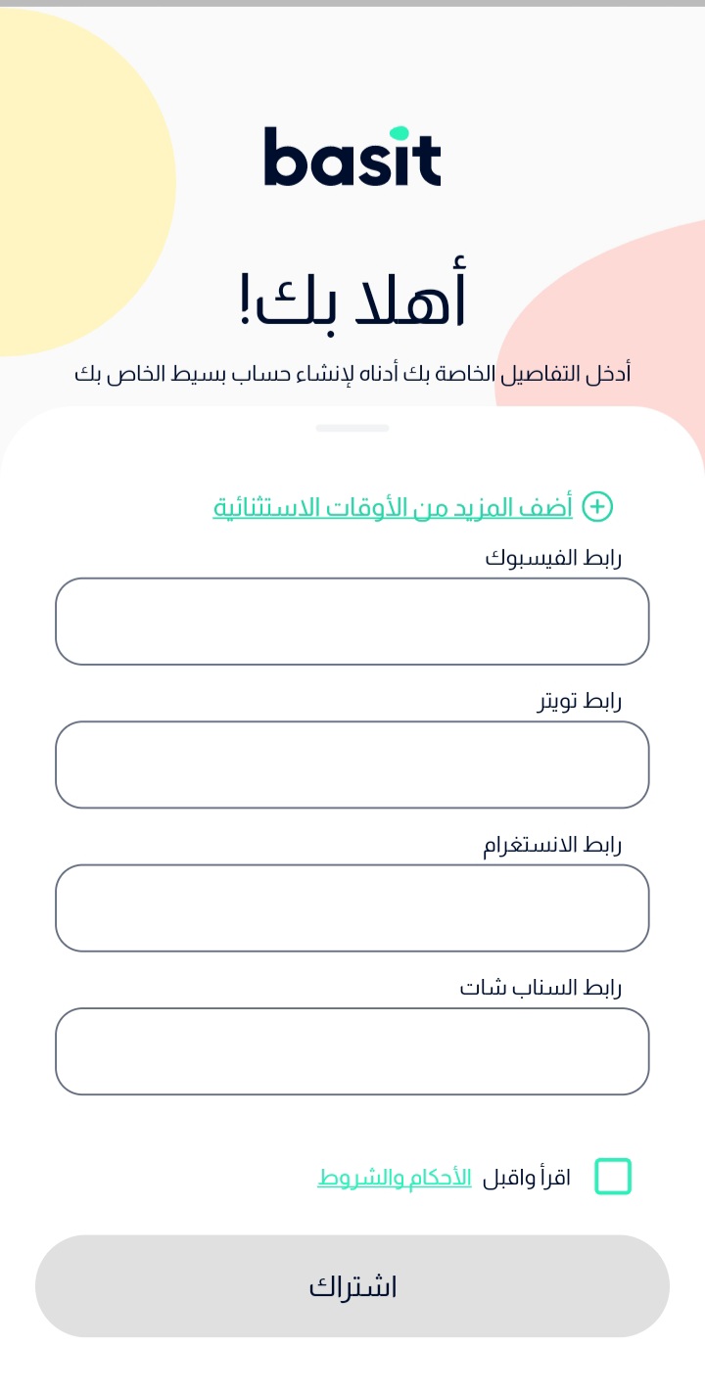
Task: Click the رابط الفيسبوك label
Action: [x=553, y=558]
